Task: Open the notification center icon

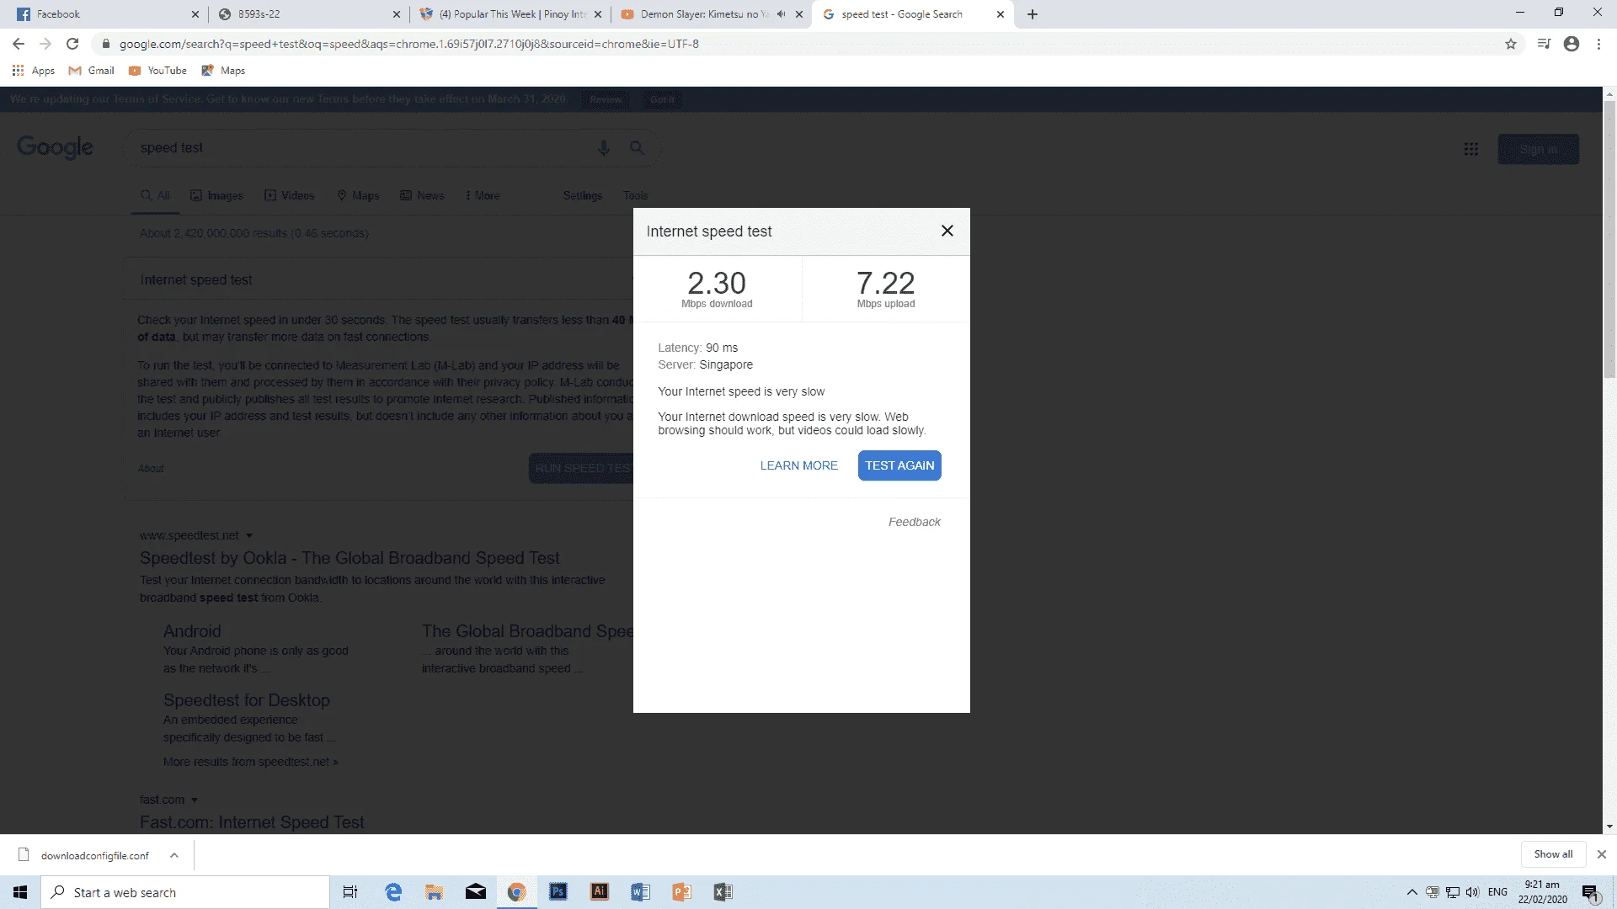Action: click(1590, 893)
